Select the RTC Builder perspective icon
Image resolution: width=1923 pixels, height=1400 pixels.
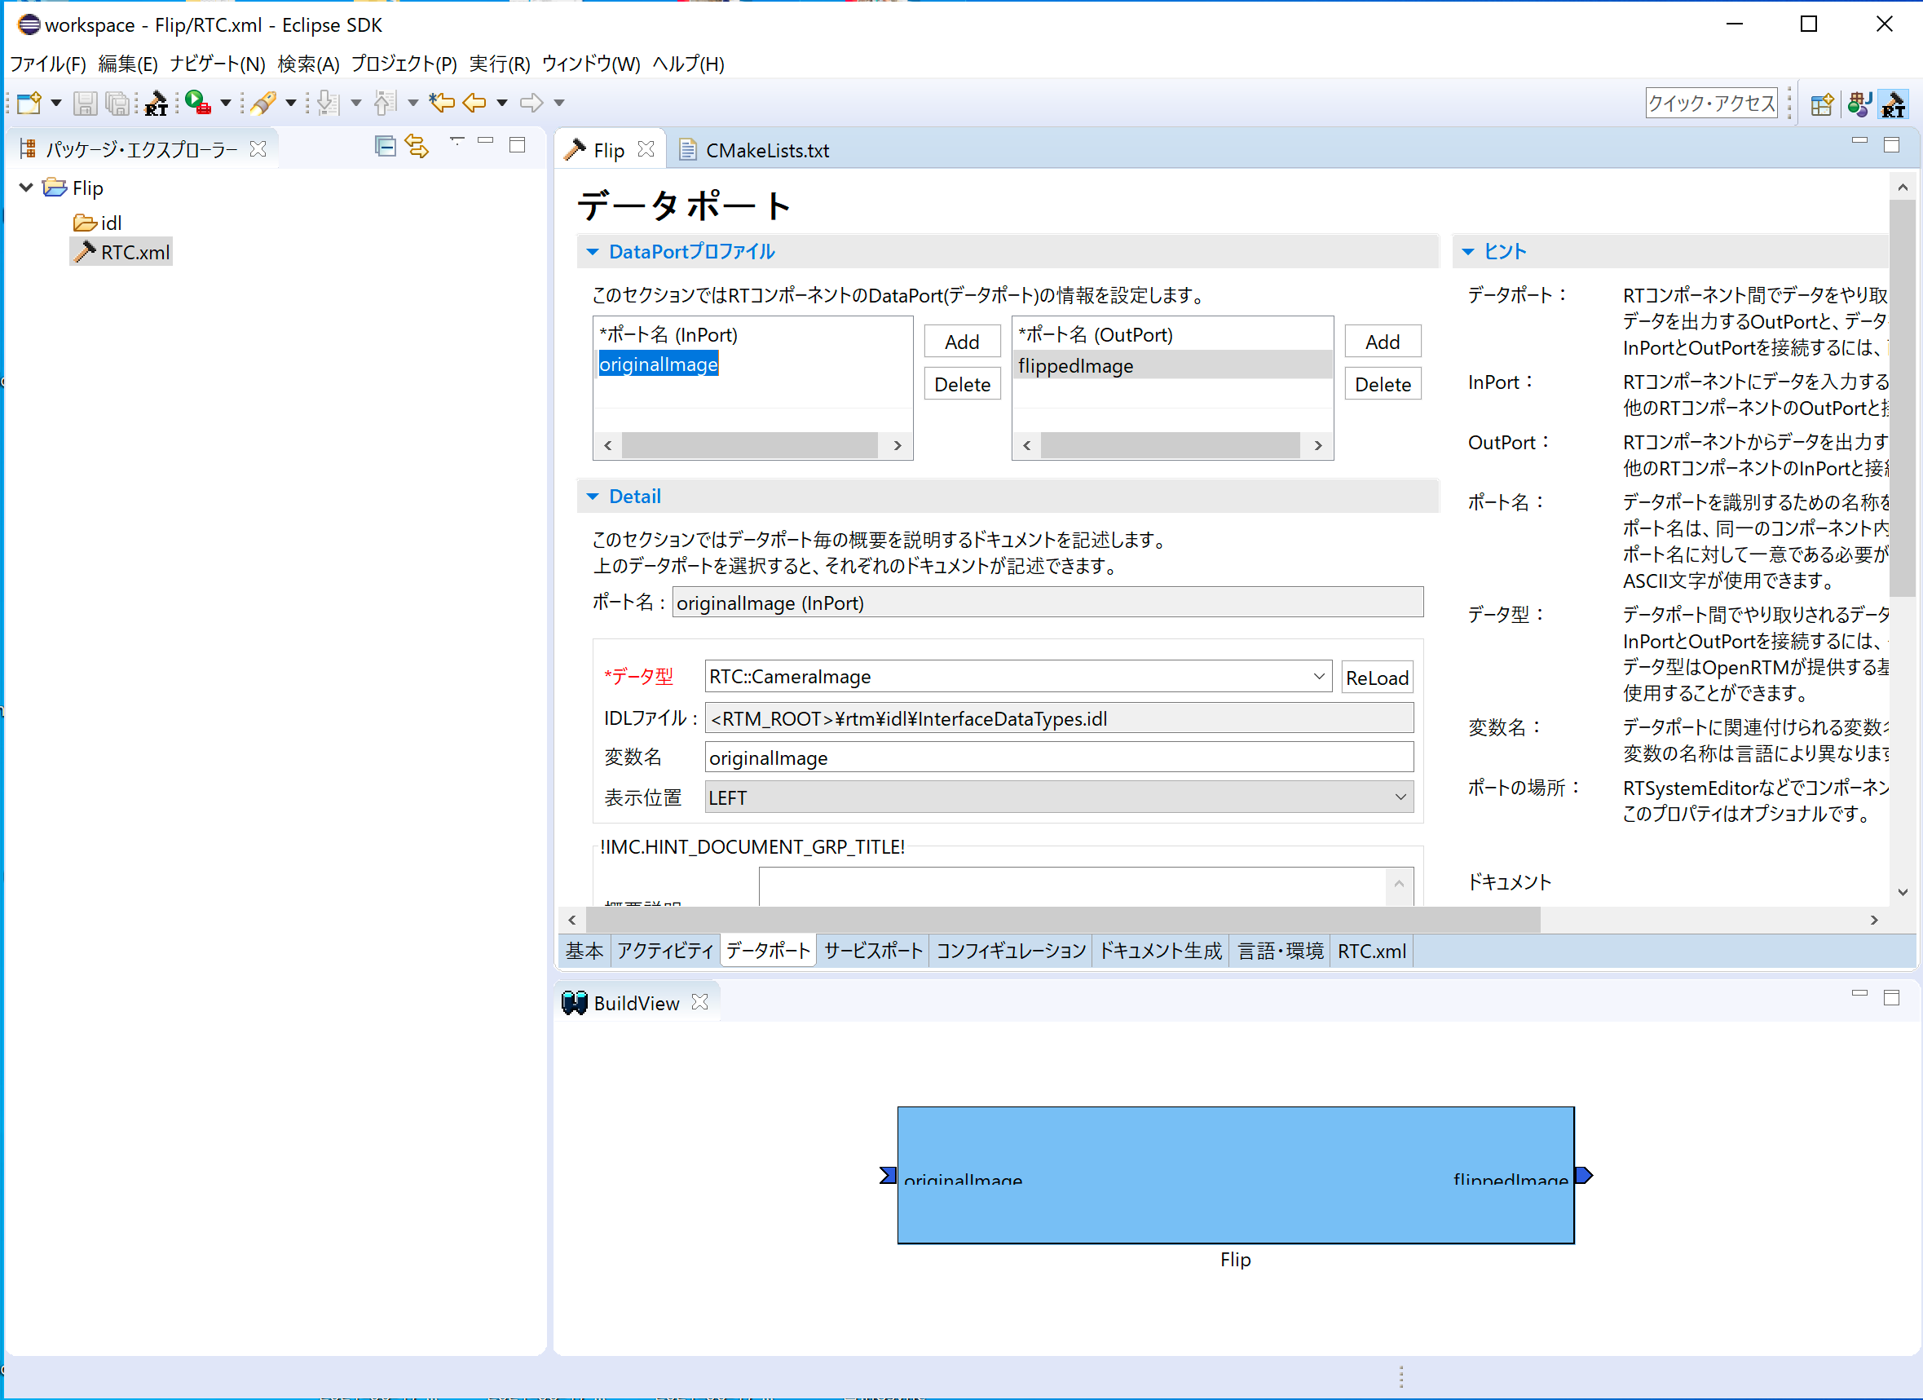coord(1894,104)
